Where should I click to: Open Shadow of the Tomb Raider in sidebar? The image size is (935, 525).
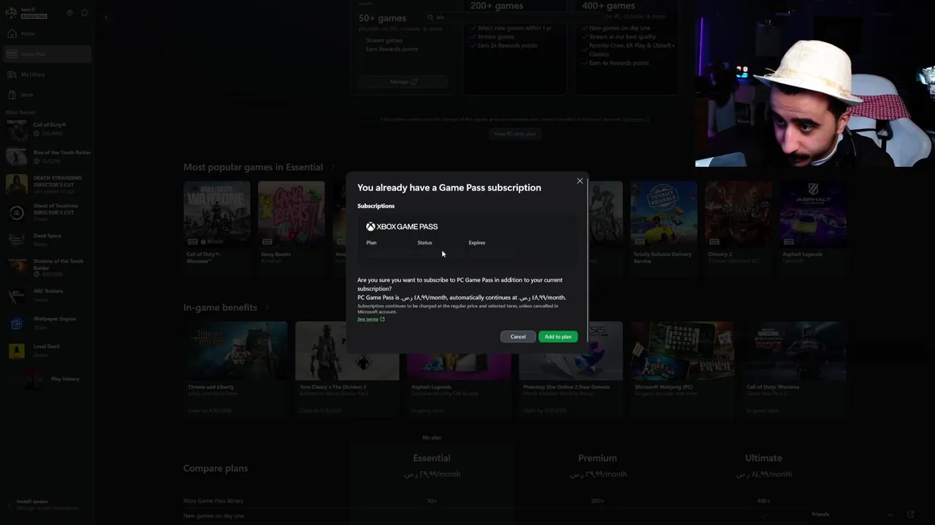point(49,267)
